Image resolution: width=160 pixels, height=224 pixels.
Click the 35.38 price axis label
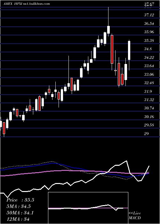(x=149, y=40)
